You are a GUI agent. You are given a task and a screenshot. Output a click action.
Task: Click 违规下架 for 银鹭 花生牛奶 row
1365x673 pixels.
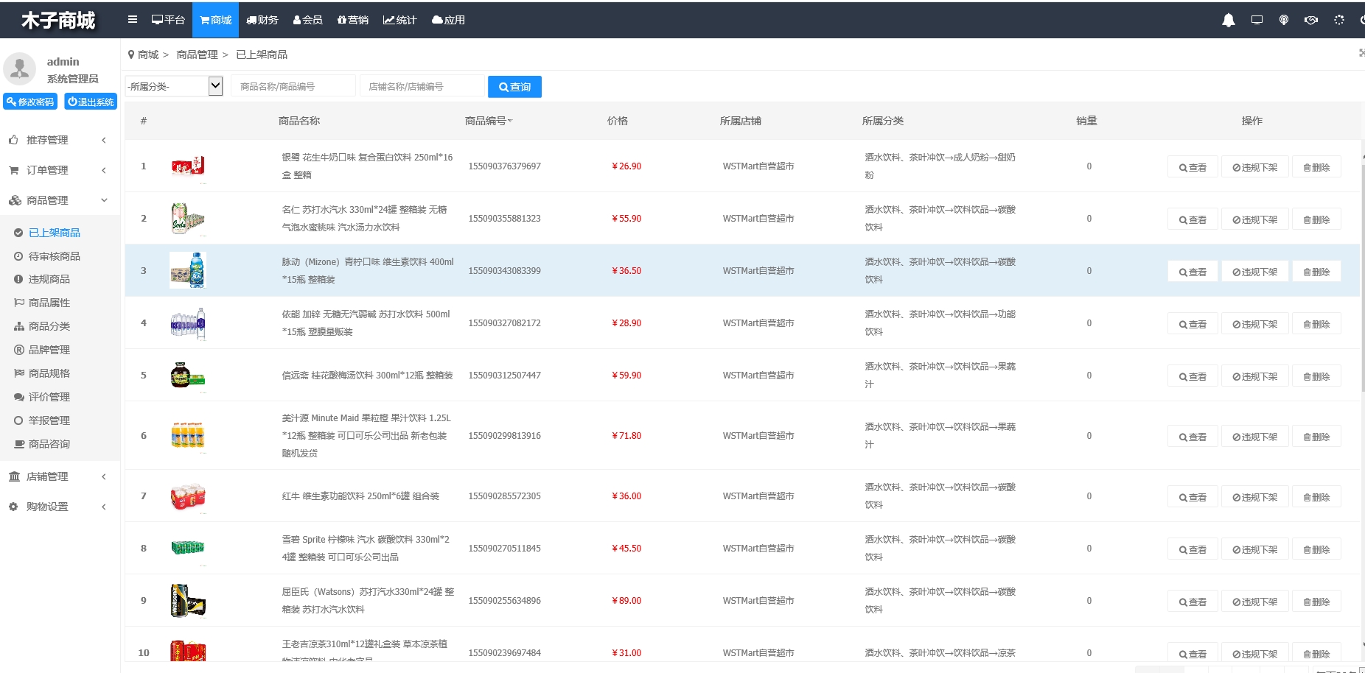pos(1254,167)
